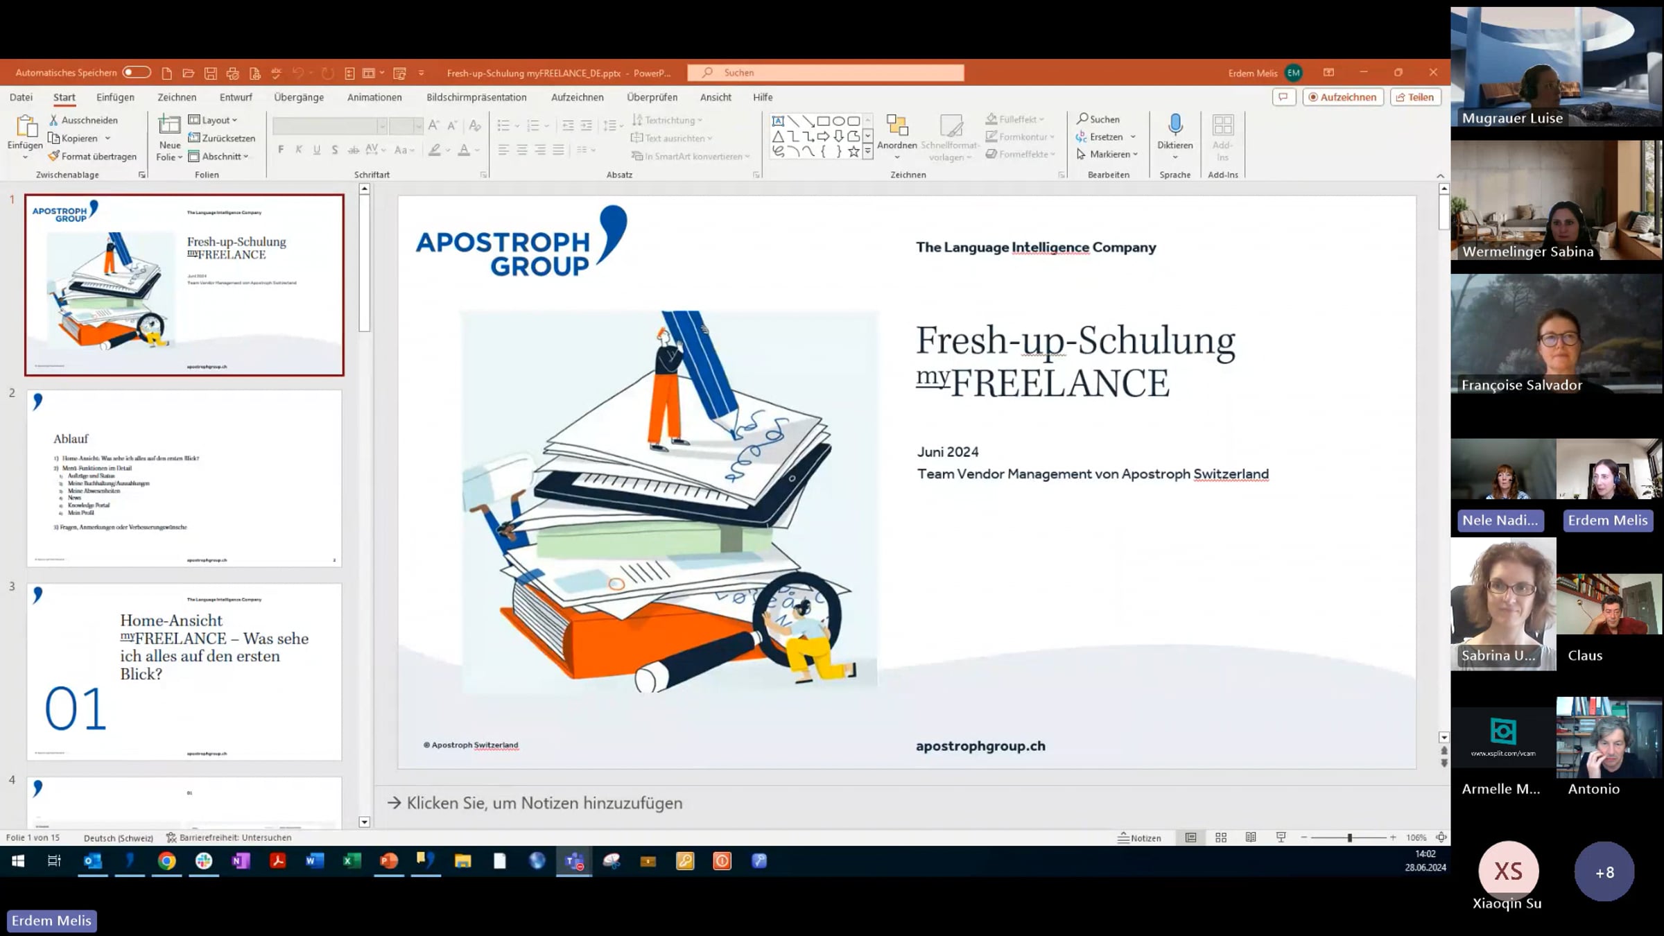This screenshot has width=1664, height=936.
Task: Switch to the Entwurf tab
Action: tap(236, 97)
